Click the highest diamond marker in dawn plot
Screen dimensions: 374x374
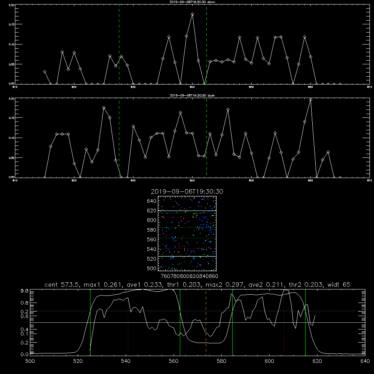192,14
